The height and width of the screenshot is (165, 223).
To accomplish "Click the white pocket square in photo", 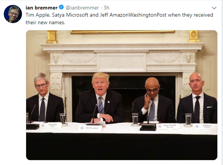I will [209, 107].
